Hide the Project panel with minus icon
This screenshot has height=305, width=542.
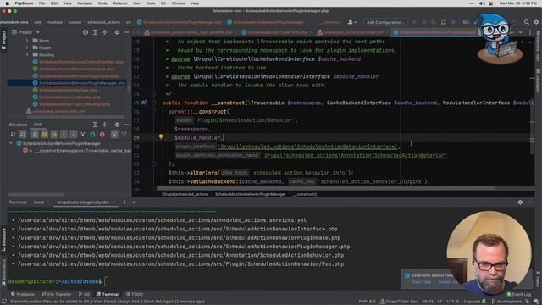click(x=126, y=32)
